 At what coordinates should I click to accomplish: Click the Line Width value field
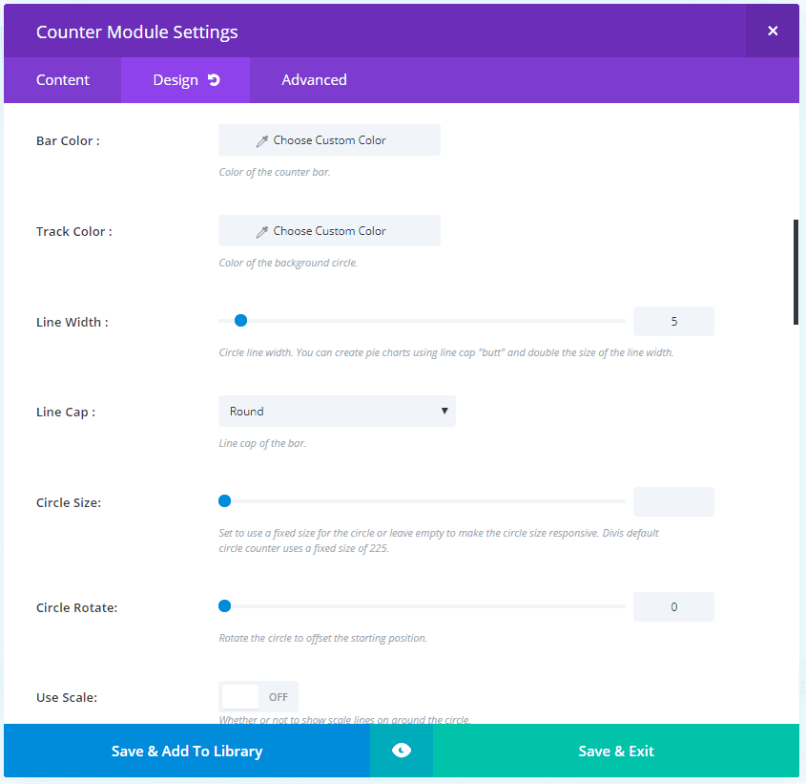click(x=673, y=322)
